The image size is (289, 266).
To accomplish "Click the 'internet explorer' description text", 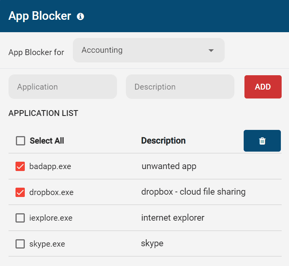I will click(173, 218).
